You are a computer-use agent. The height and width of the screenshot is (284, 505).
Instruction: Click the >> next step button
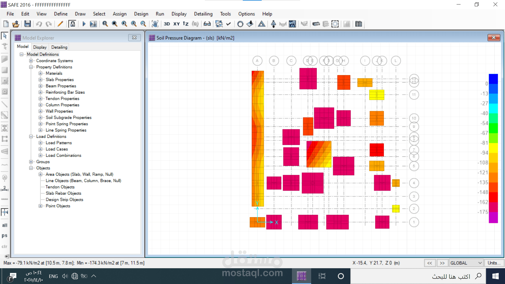point(442,263)
